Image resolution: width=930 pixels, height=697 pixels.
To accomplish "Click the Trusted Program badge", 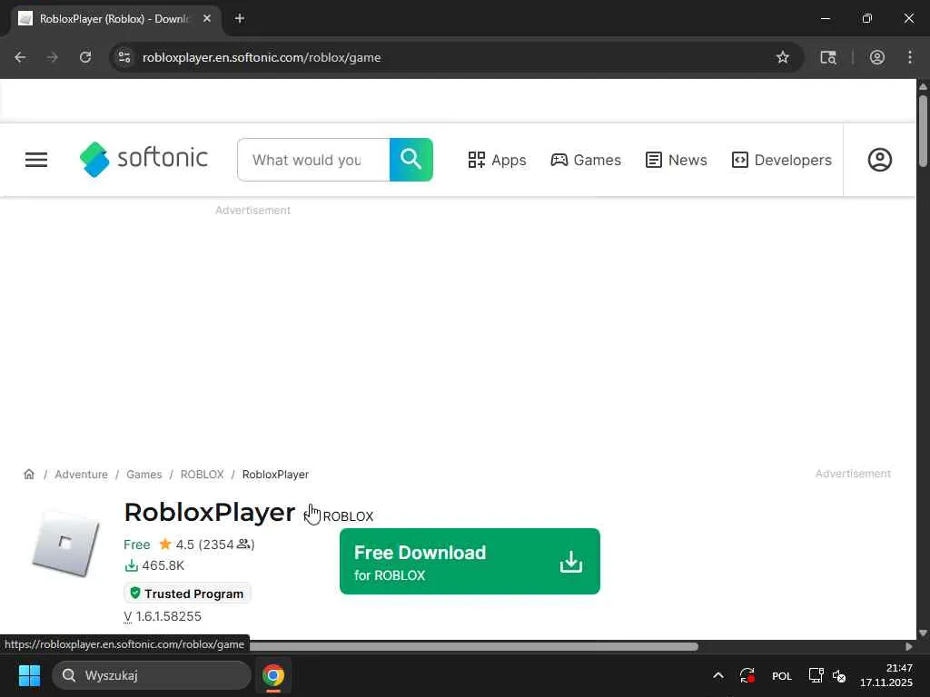I will click(187, 594).
